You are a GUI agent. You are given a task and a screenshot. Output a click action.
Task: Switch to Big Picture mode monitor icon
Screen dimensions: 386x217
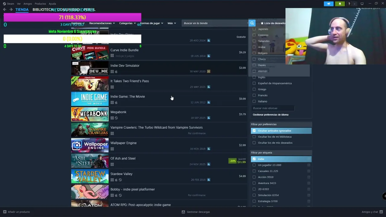[362, 4]
